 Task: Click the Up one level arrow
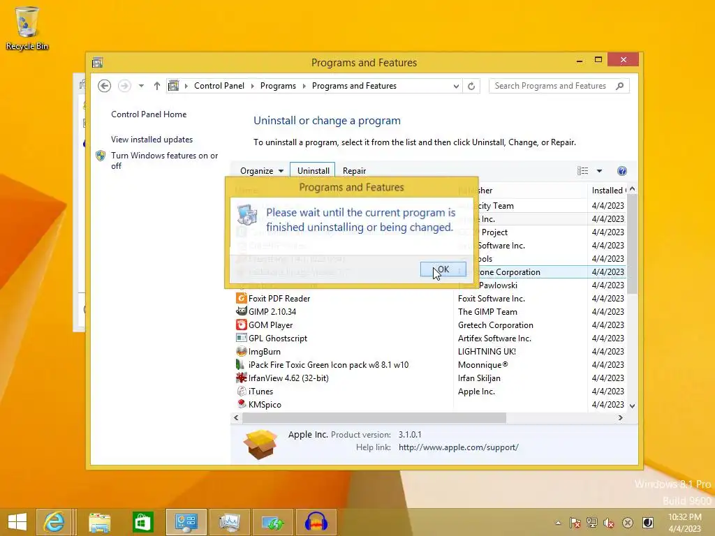tap(157, 86)
